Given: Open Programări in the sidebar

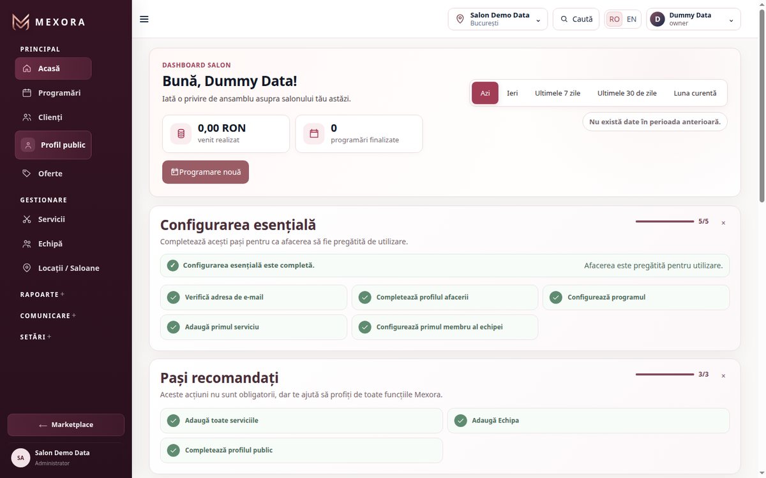Looking at the screenshot, I should point(53,93).
